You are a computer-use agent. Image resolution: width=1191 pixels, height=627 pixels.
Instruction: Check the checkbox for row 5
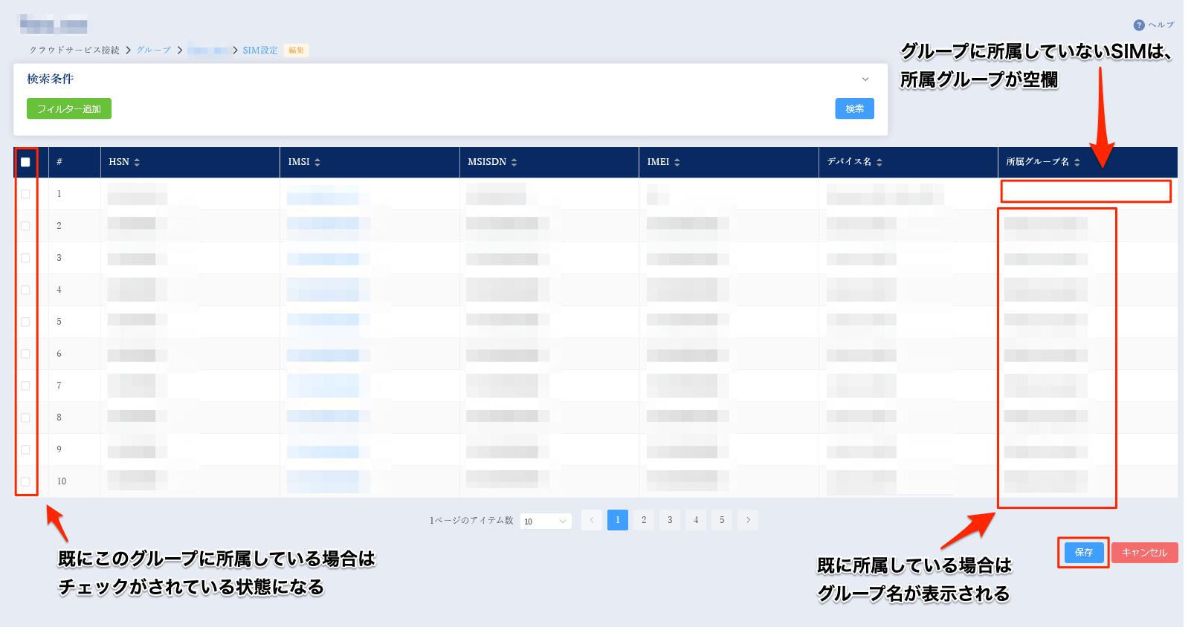coord(25,322)
